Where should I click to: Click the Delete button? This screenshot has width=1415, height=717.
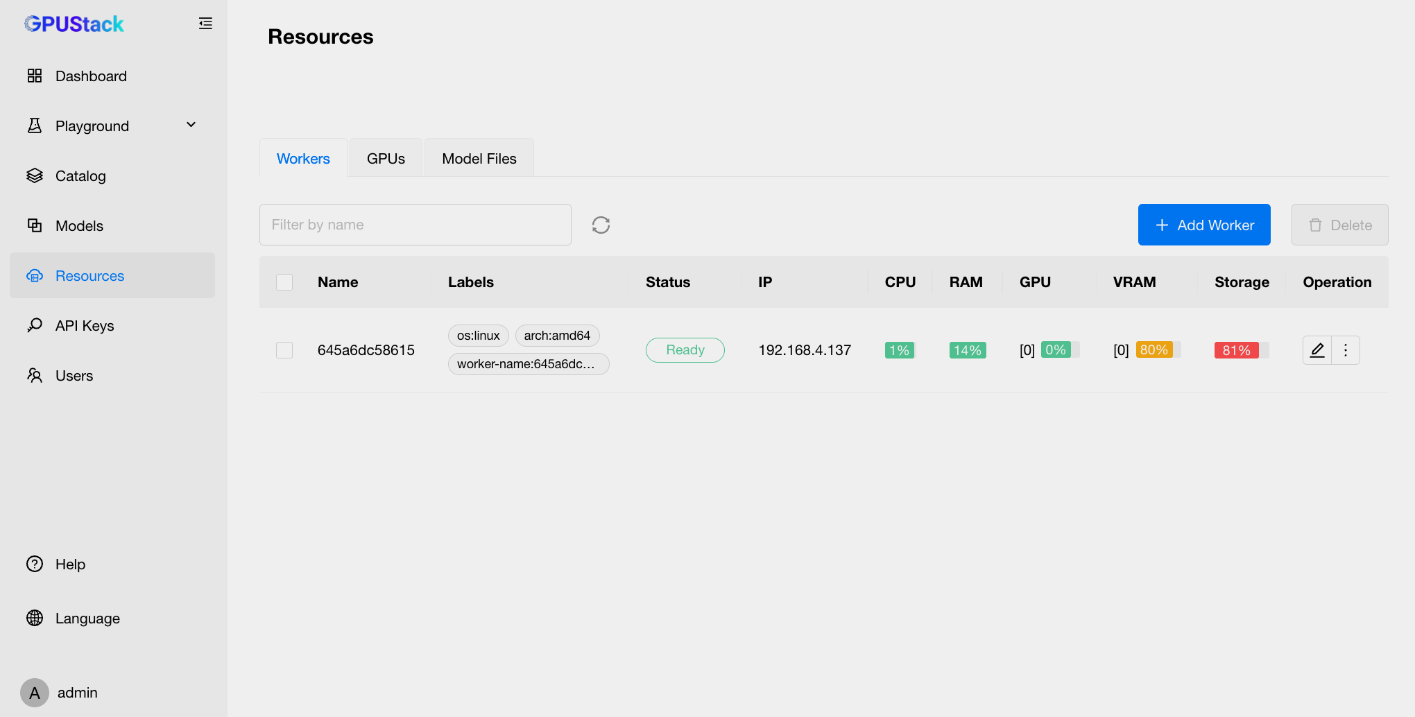coord(1339,225)
